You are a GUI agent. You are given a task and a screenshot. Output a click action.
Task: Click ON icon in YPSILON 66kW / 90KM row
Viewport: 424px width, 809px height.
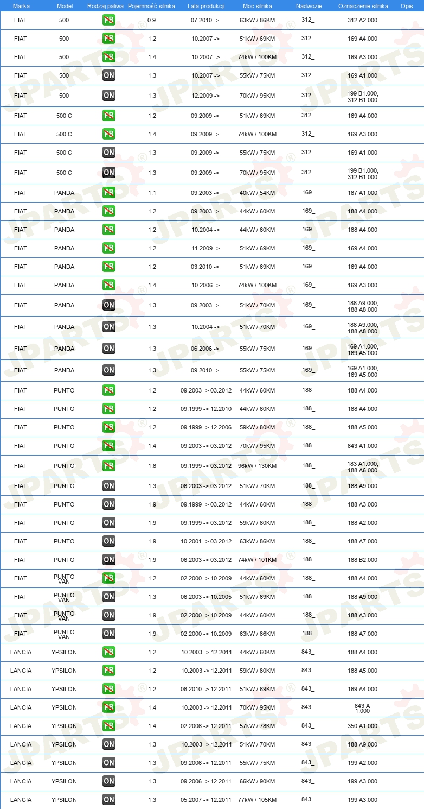point(109,781)
